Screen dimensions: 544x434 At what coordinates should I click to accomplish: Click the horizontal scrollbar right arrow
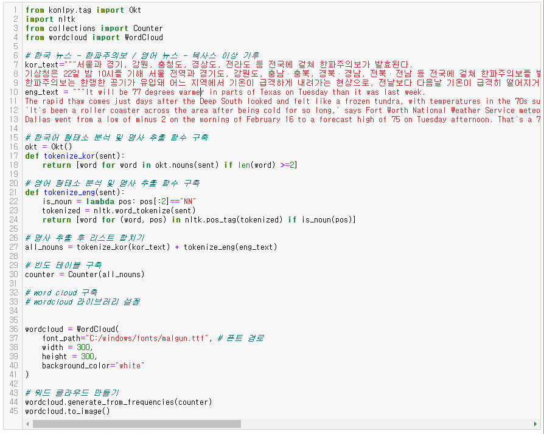(535, 424)
